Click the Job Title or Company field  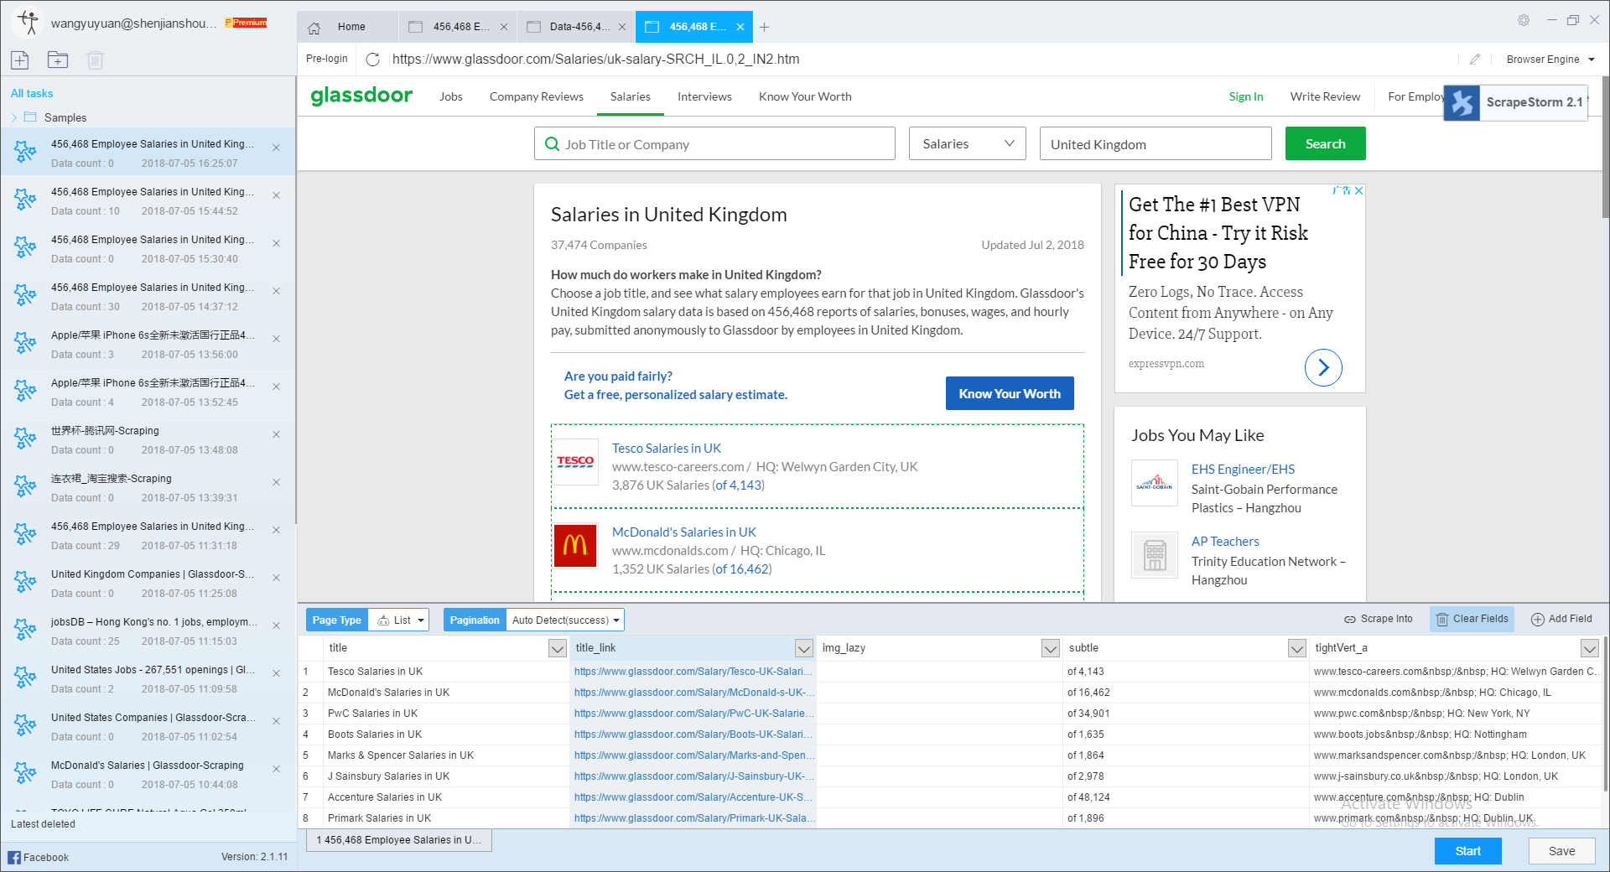click(x=714, y=143)
